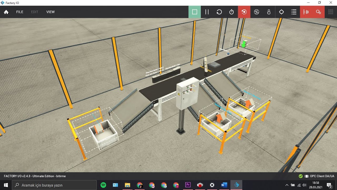This screenshot has width=337, height=190.
Task: Open the EDIT menu
Action: click(35, 12)
